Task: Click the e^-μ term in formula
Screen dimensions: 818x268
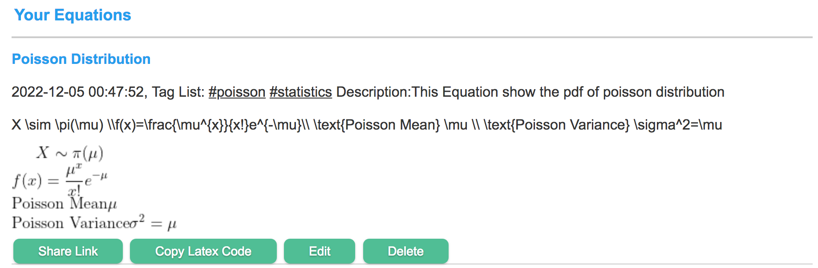Action: tap(96, 179)
